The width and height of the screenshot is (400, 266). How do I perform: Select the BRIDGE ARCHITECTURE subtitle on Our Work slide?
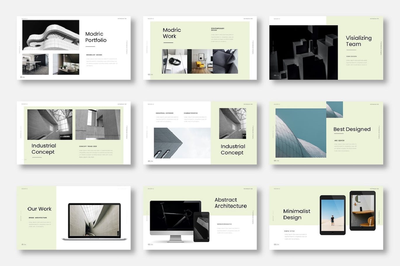[x=37, y=217]
